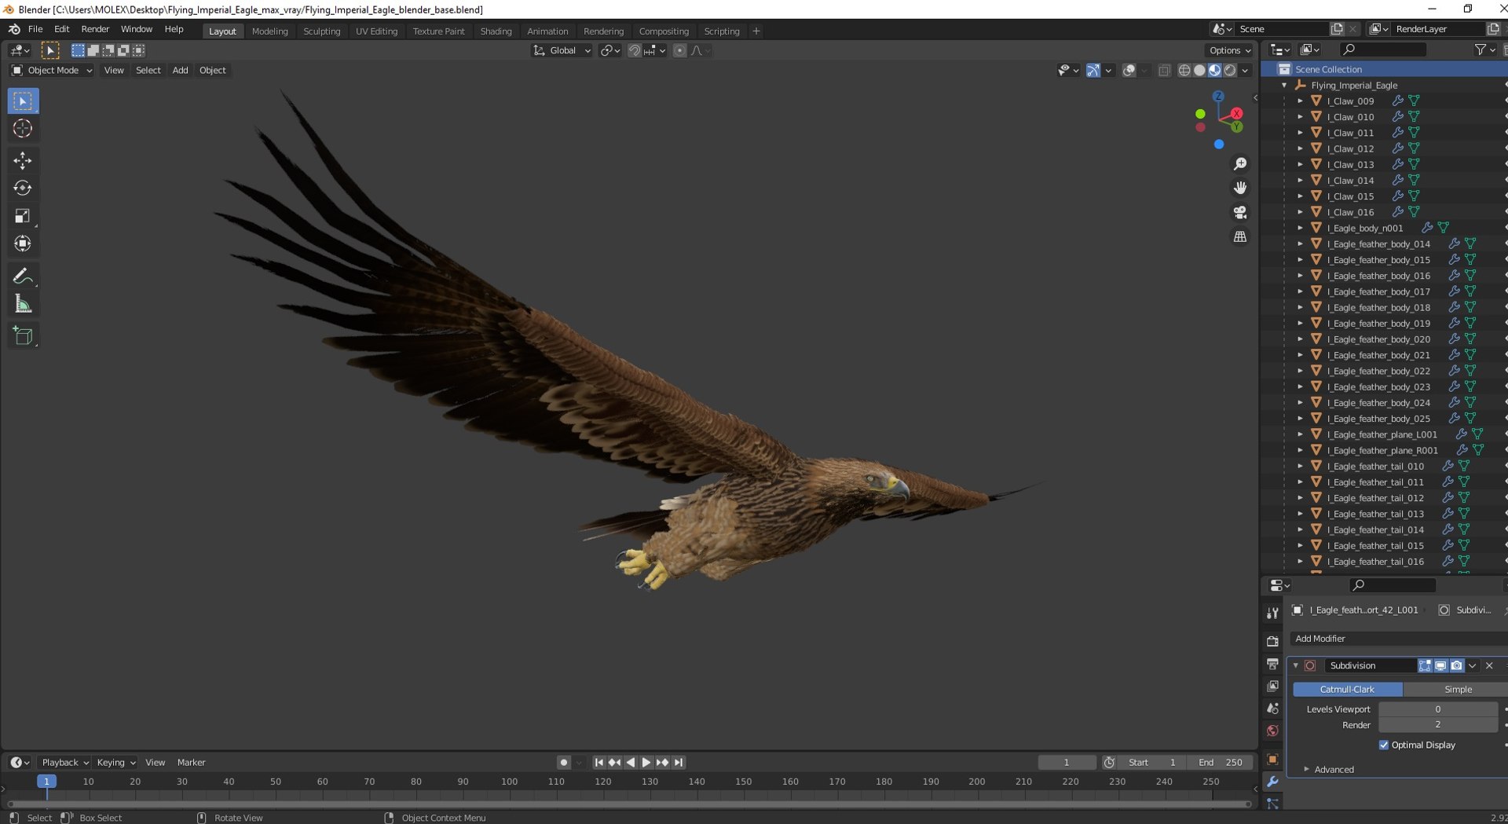Screen dimensions: 1508x824
Task: Switch to the Shading workspace tab
Action: pos(496,31)
